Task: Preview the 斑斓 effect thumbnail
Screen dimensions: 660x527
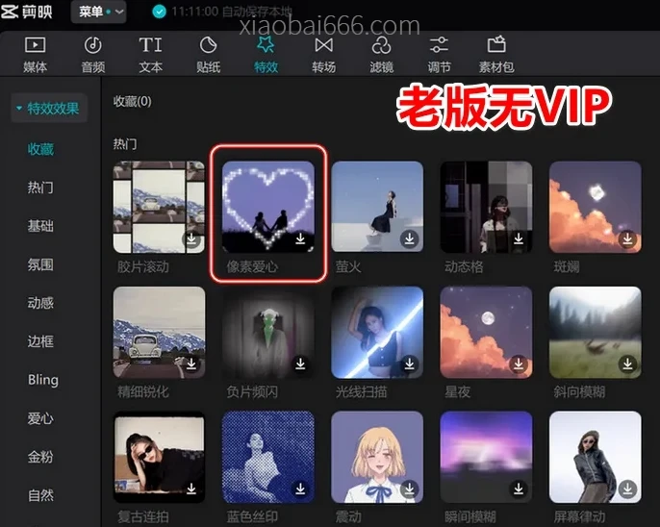Action: click(x=596, y=207)
